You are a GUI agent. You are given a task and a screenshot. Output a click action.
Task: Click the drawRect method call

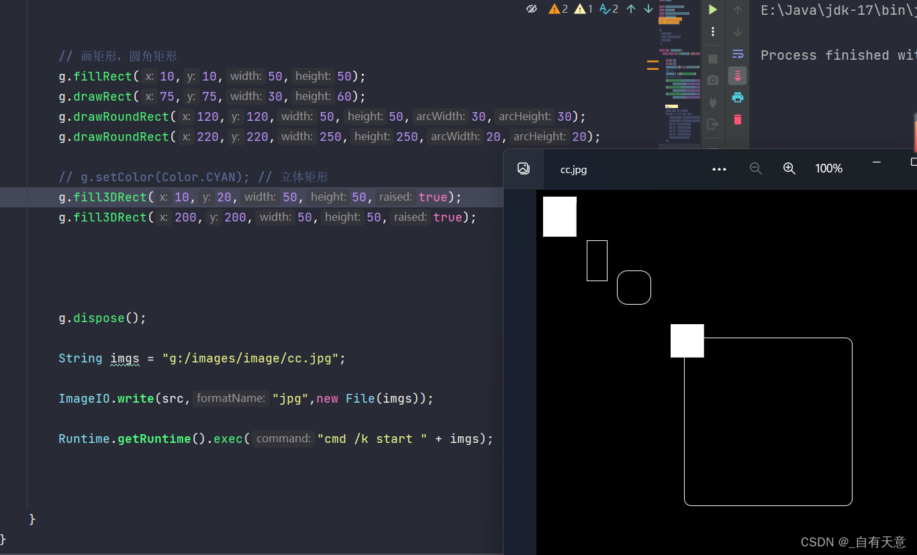103,97
